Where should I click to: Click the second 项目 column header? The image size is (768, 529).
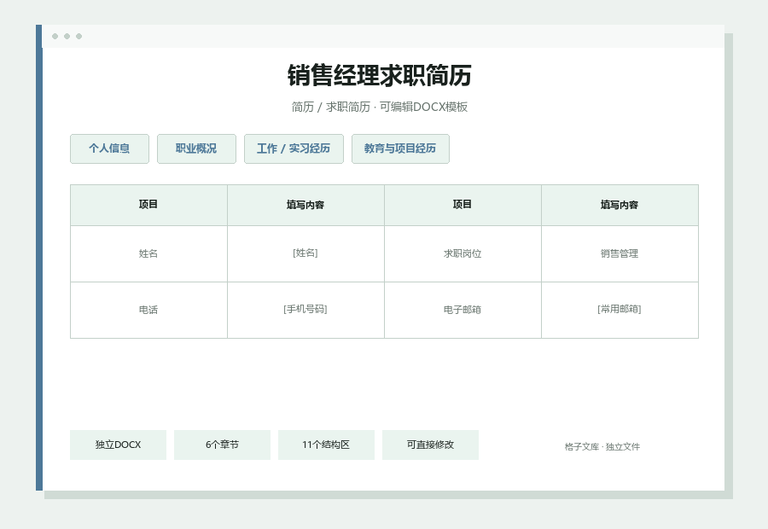tap(463, 206)
